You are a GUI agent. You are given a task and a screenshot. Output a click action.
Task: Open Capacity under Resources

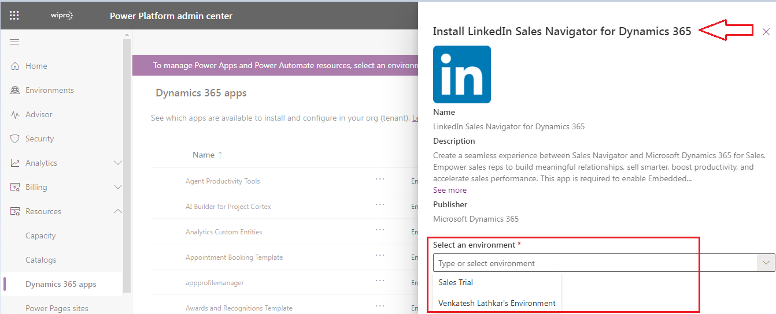40,235
